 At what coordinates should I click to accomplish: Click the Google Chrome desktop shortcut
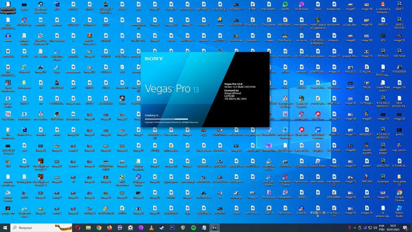click(x=399, y=196)
